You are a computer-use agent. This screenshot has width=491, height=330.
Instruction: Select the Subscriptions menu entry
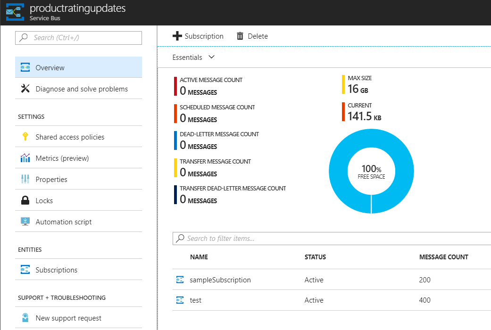pyautogui.click(x=56, y=270)
